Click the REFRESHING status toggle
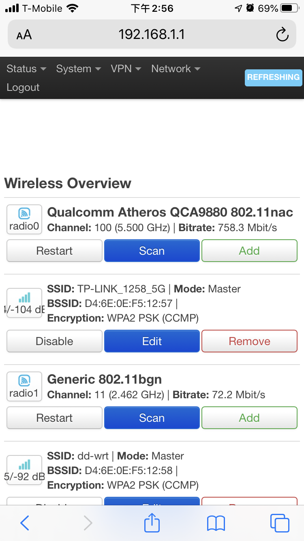The image size is (304, 541). [273, 77]
